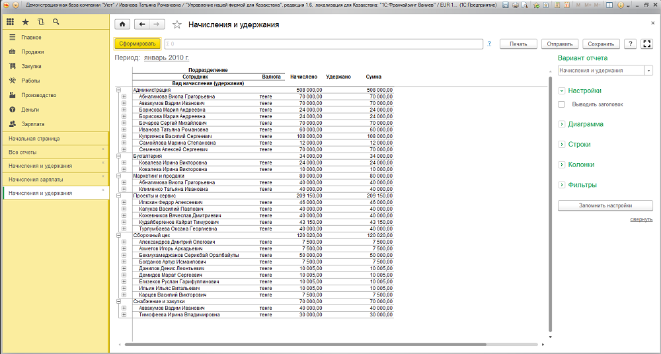Viewport: 661px width, 354px height.
Task: Click the "свернуть" link
Action: [x=641, y=219]
